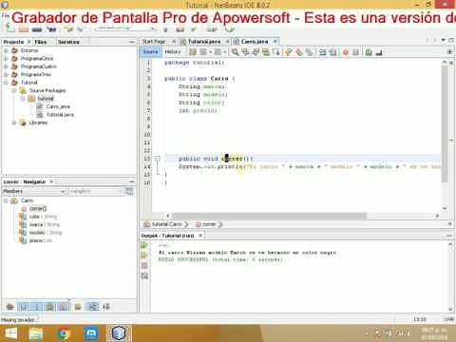Toggle Show Non-Public Members in Navigator
This screenshot has height=342, width=456.
coord(49,307)
